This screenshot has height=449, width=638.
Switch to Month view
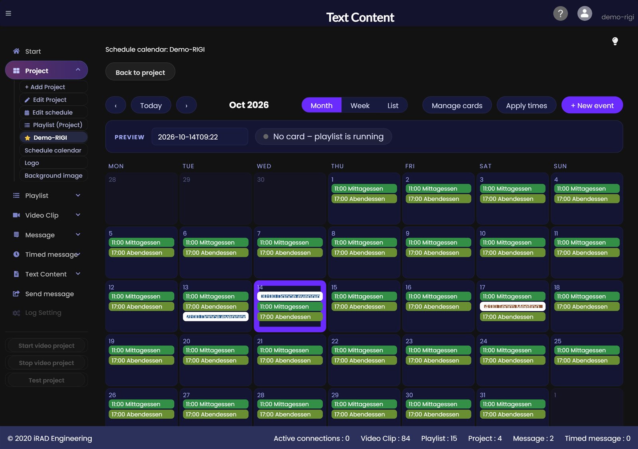click(321, 105)
